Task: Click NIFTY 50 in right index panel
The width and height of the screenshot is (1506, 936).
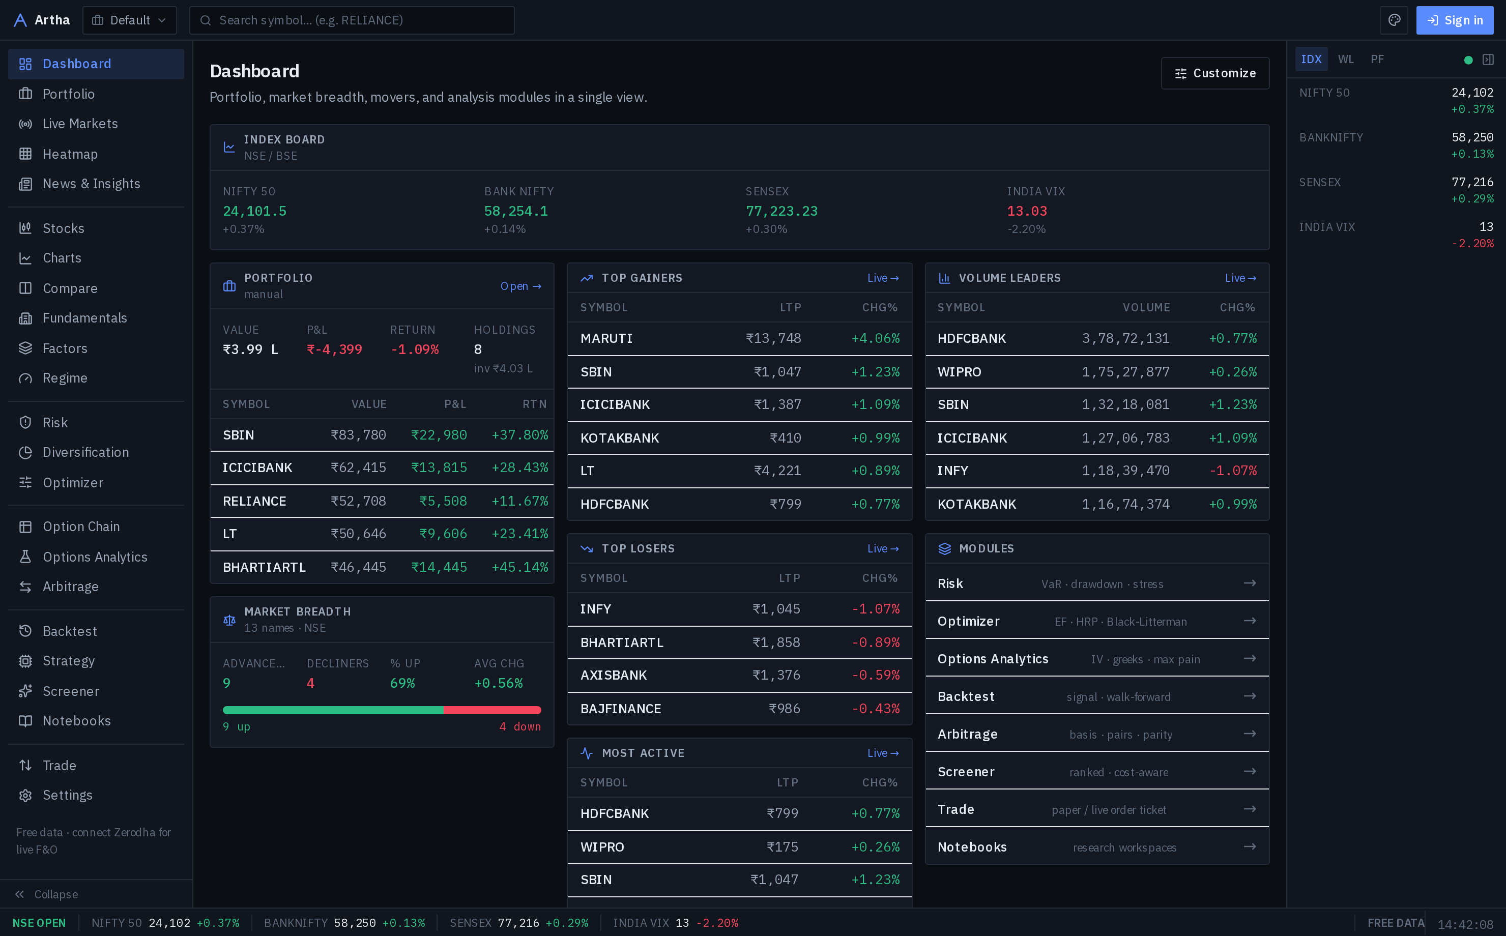Action: (x=1396, y=100)
